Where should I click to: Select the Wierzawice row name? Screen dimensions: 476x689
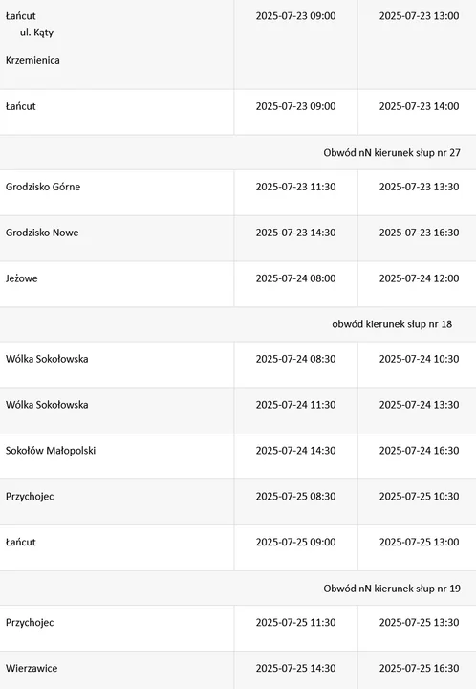tap(32, 668)
